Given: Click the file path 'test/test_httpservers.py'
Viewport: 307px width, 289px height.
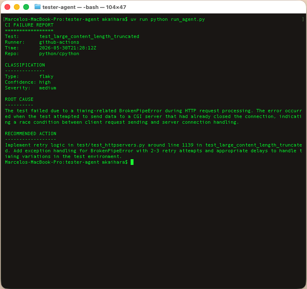Looking at the screenshot, I should point(111,145).
